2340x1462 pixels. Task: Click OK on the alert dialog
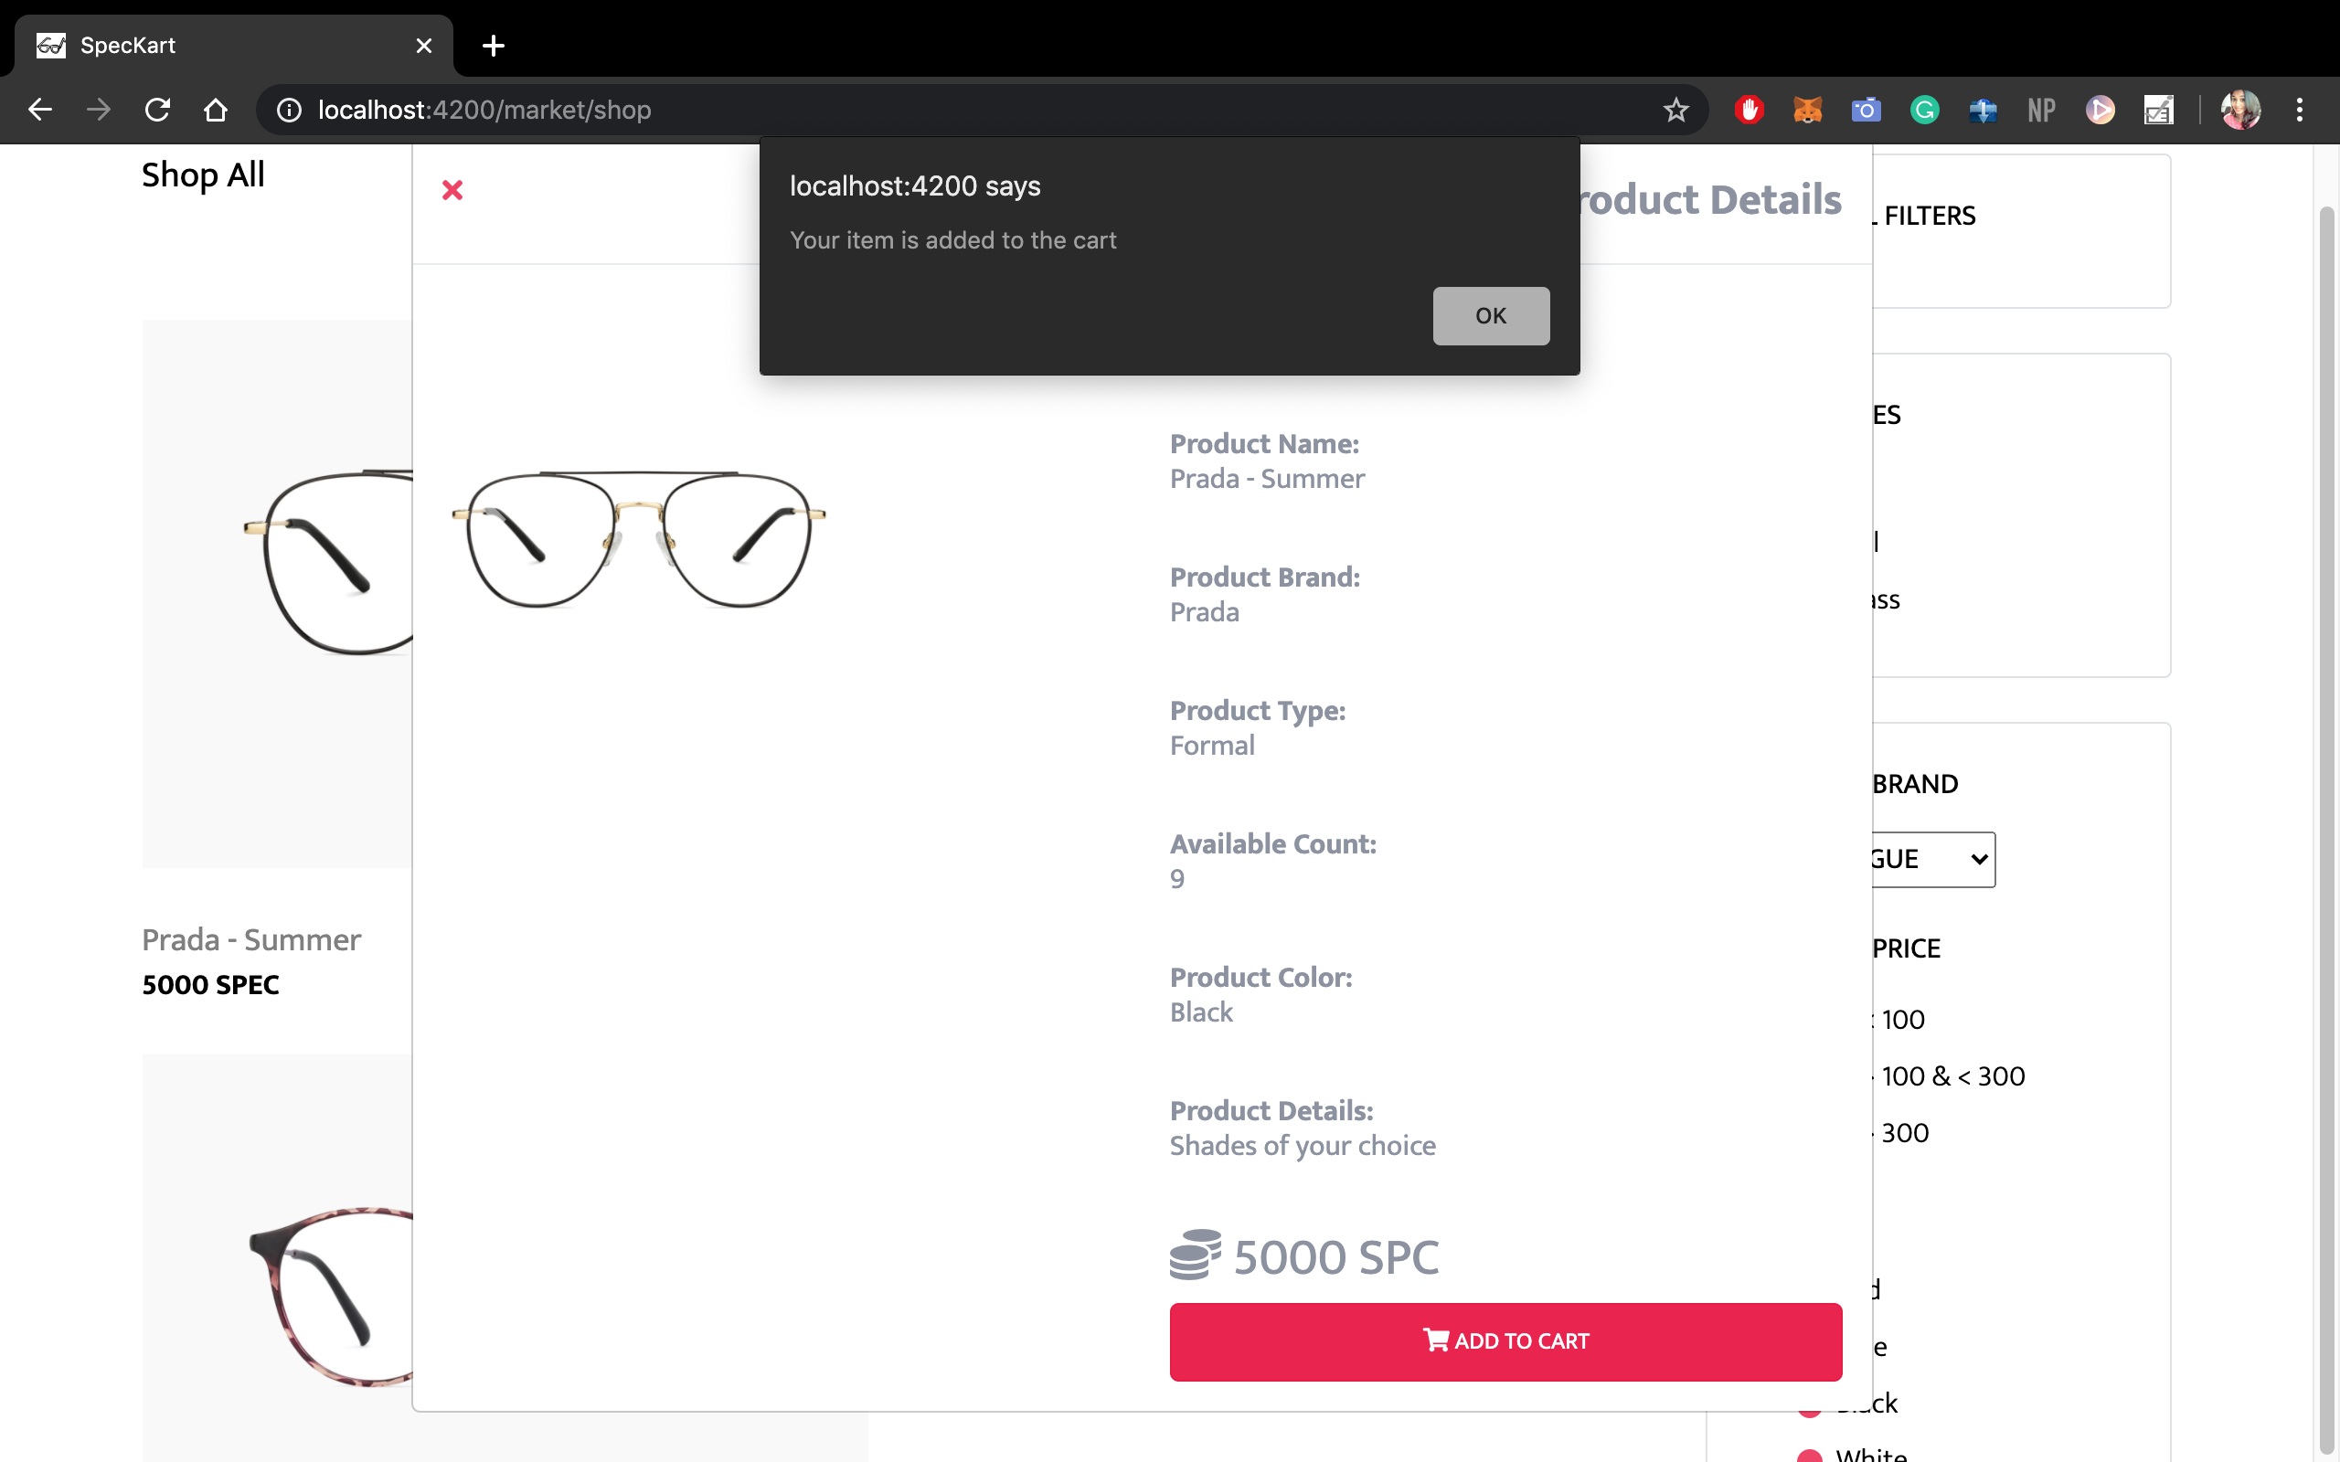(1490, 316)
